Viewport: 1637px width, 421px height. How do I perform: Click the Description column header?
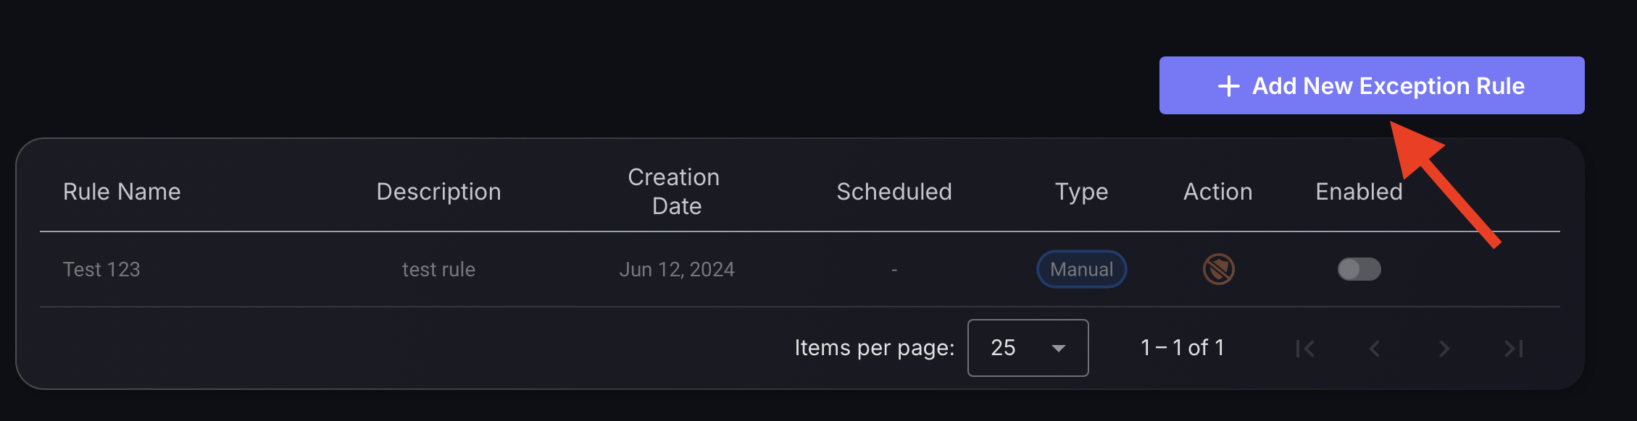pos(438,192)
